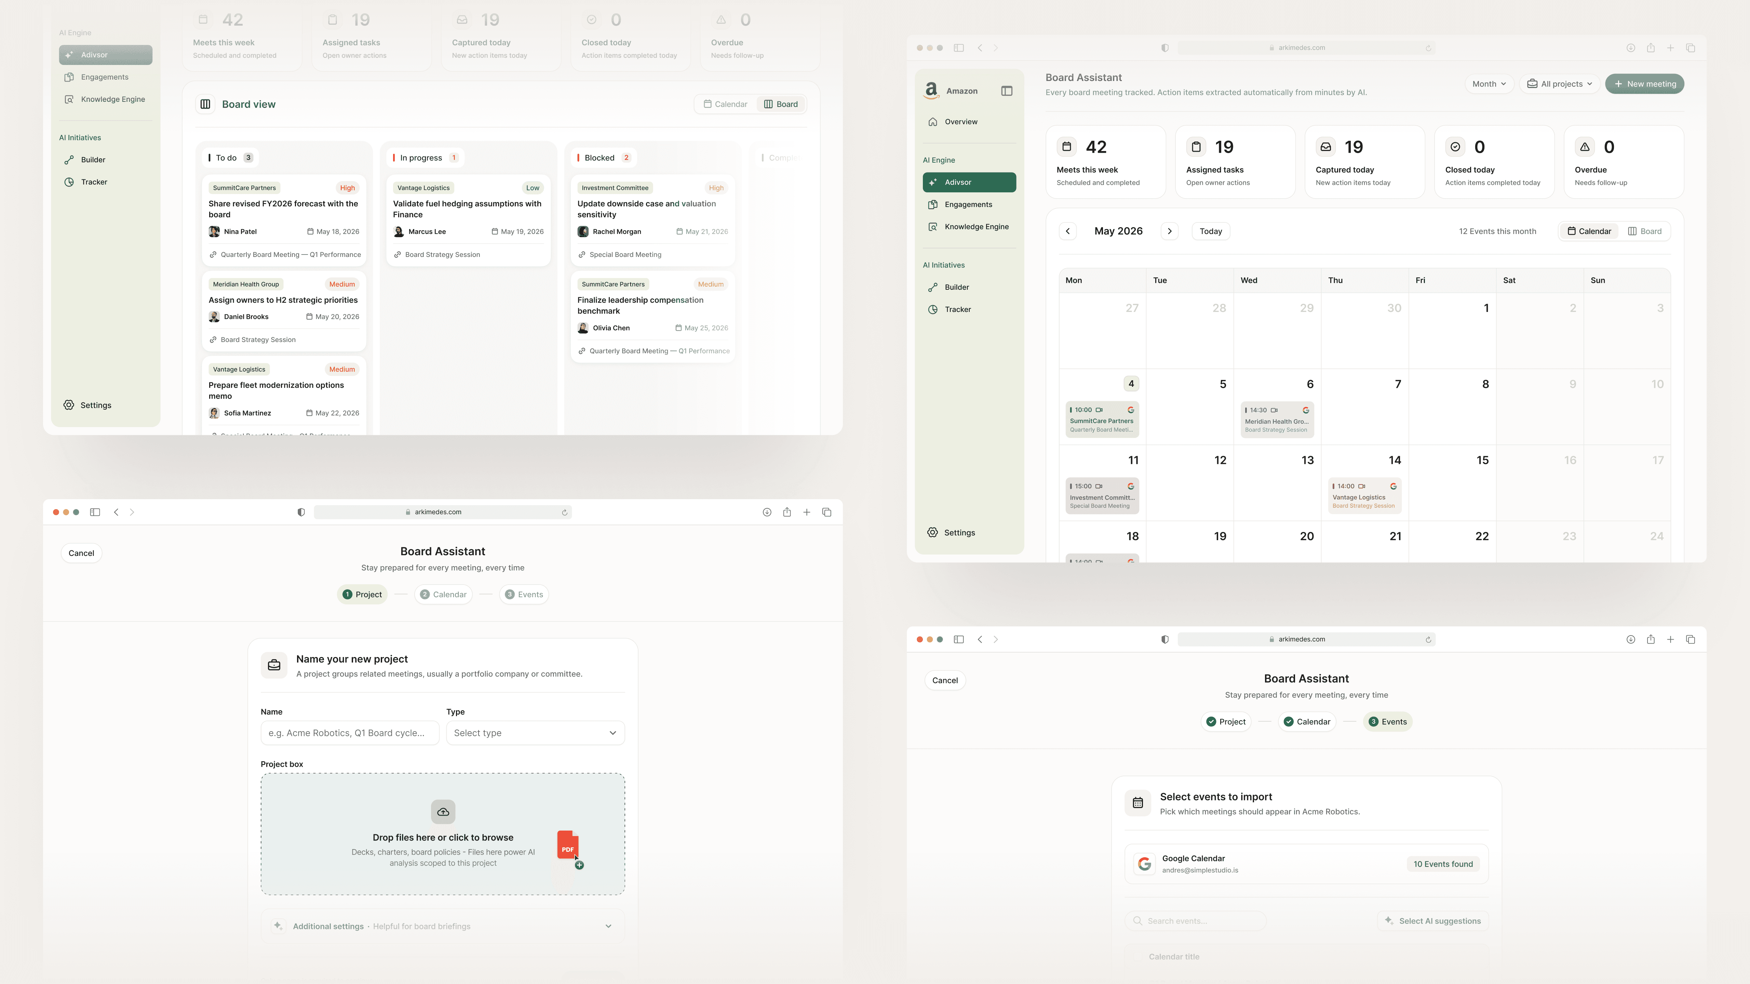Select Calendar step in project setup window
Image resolution: width=1750 pixels, height=984 pixels.
click(x=443, y=594)
